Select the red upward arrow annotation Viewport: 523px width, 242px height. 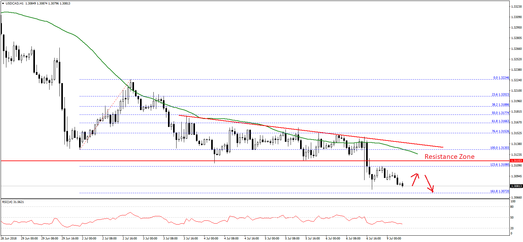pos(415,179)
